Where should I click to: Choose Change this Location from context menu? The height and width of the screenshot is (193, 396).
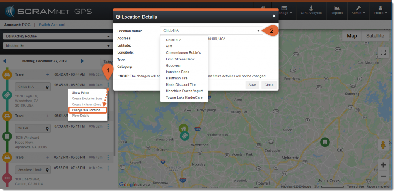click(86, 110)
